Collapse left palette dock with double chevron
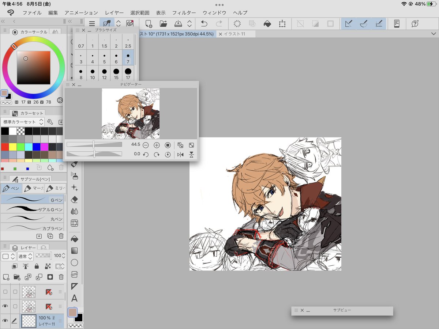 pos(3,22)
